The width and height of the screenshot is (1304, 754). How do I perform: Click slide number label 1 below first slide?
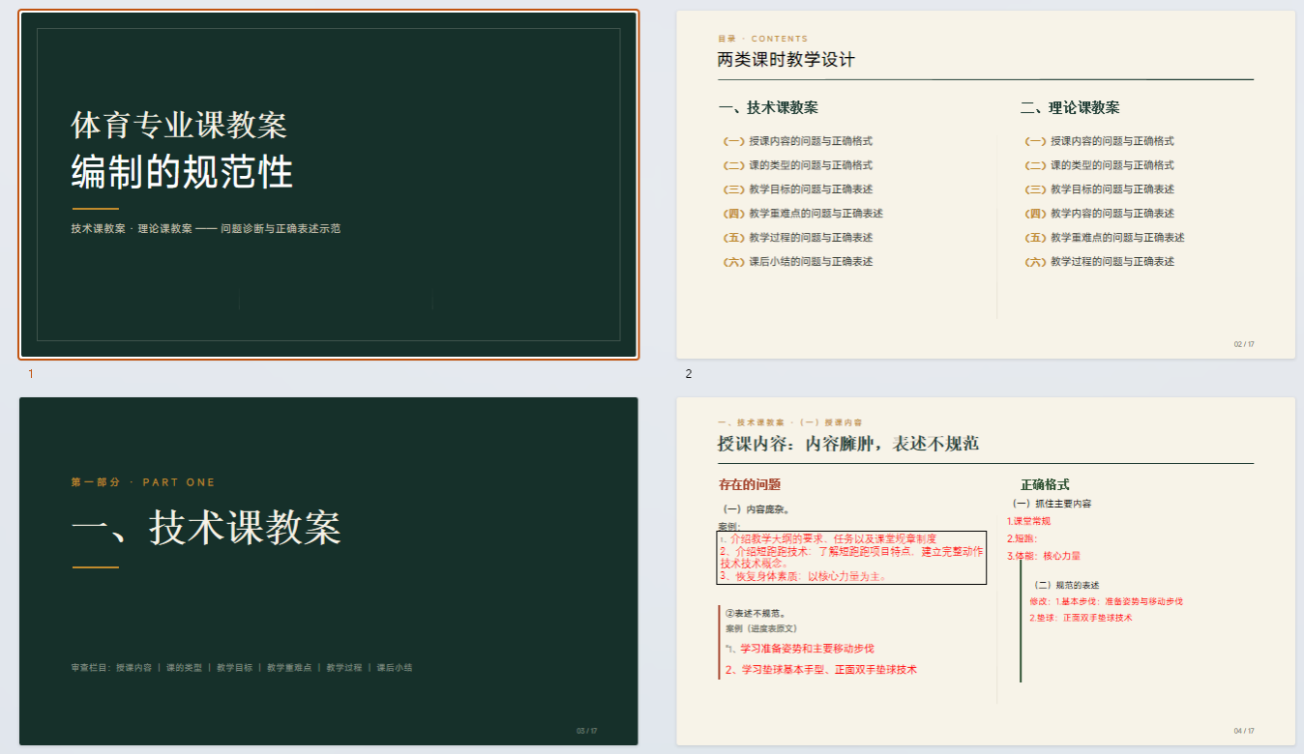[30, 374]
